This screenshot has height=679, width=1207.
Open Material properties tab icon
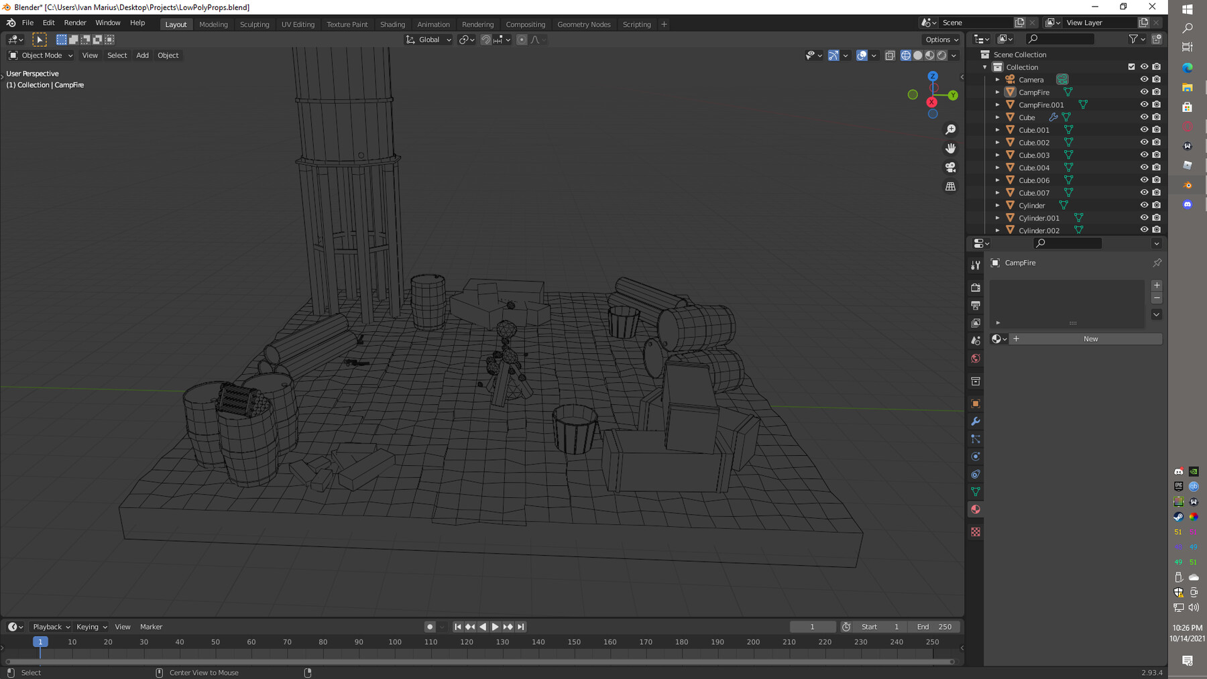tap(976, 509)
